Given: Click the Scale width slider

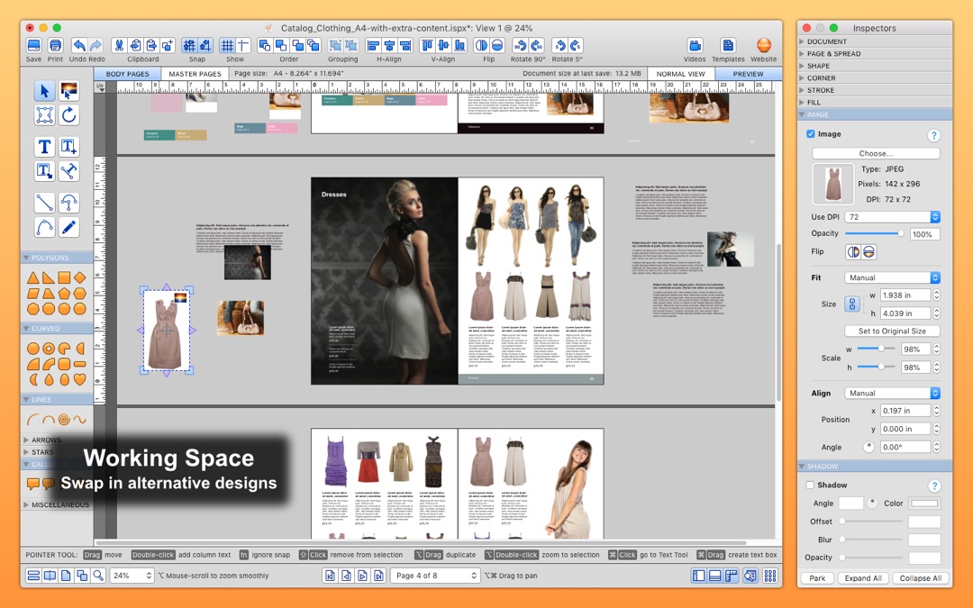Looking at the screenshot, I should point(876,349).
